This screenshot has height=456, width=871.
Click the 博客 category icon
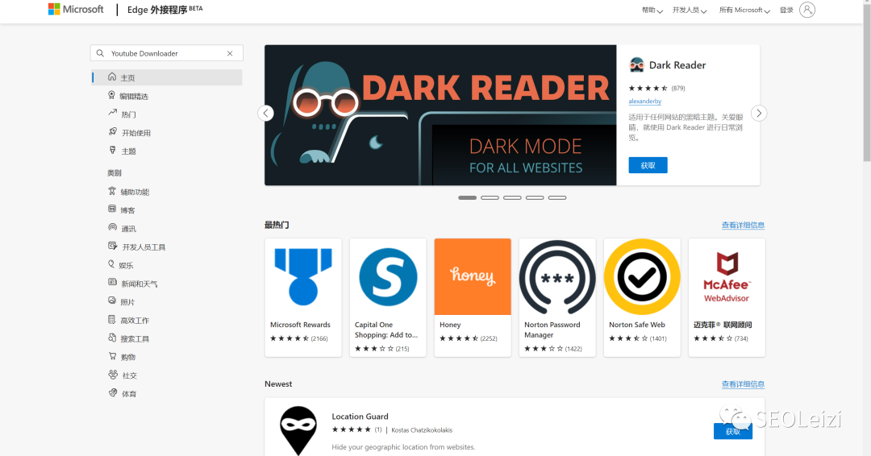point(112,209)
